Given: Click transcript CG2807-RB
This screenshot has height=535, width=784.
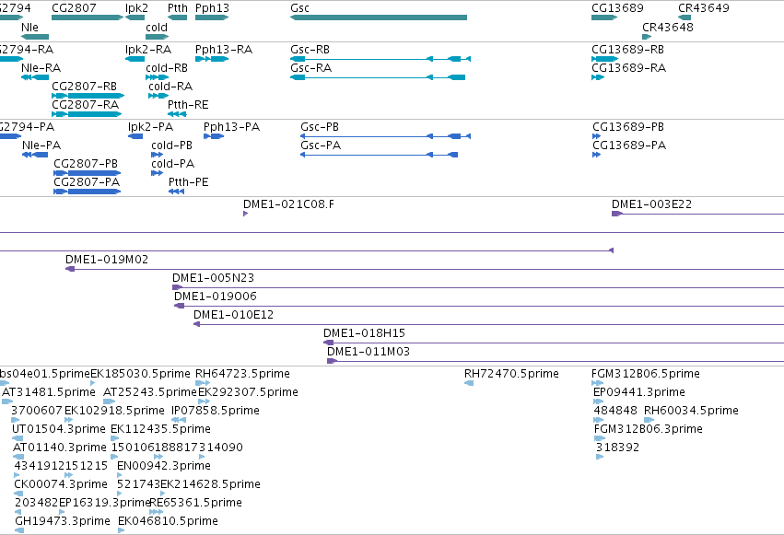Looking at the screenshot, I should point(84,87).
